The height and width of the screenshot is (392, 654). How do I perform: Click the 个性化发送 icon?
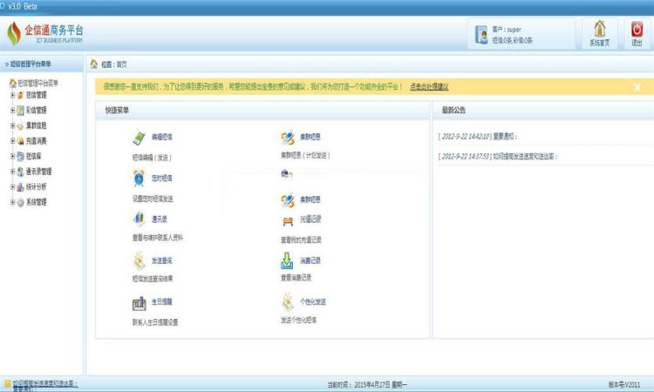tap(289, 302)
